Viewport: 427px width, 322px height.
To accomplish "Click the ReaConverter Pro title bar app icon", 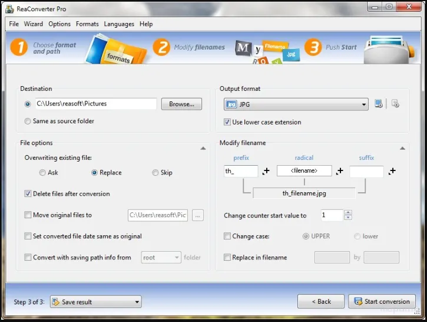I will (x=10, y=9).
